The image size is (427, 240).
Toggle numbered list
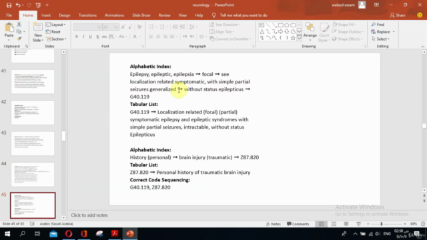163,27
